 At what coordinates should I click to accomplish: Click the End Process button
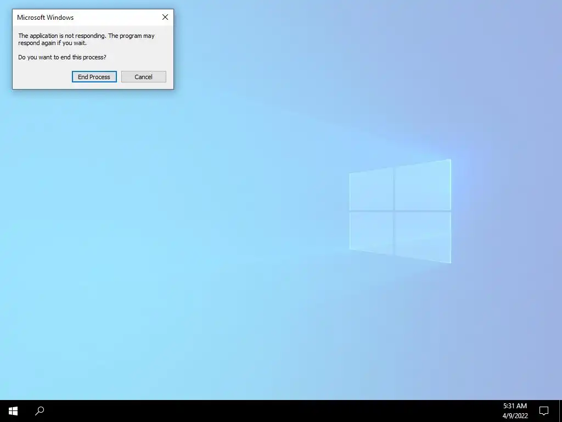click(94, 77)
